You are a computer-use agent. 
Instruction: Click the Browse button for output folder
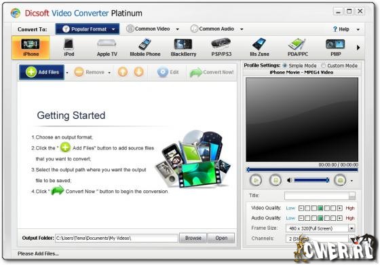click(x=193, y=238)
